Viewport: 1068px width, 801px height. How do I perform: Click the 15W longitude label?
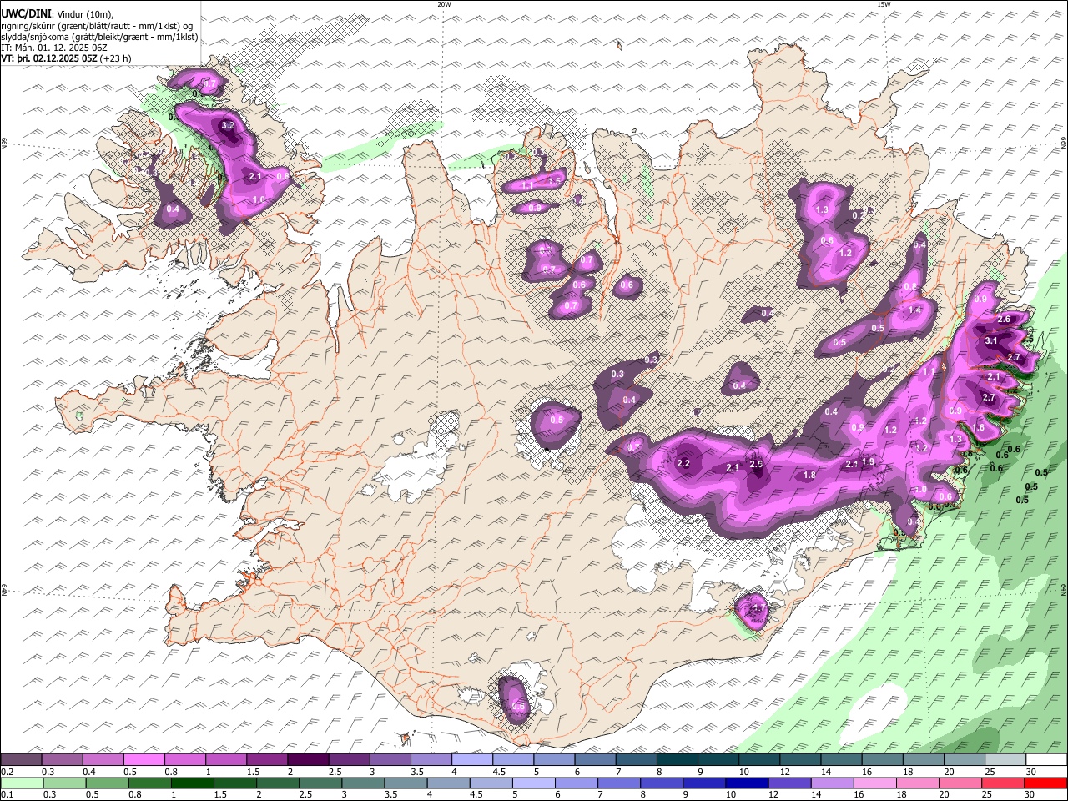tap(884, 4)
